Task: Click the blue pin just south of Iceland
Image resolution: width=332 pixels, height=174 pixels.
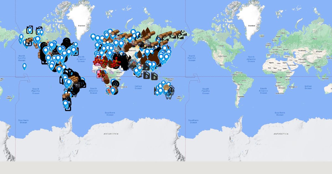Action: pyautogui.click(x=93, y=36)
